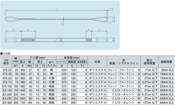Select the 1Ton 以下 max load cell
The width and height of the screenshot is (175, 105).
(x=149, y=70)
